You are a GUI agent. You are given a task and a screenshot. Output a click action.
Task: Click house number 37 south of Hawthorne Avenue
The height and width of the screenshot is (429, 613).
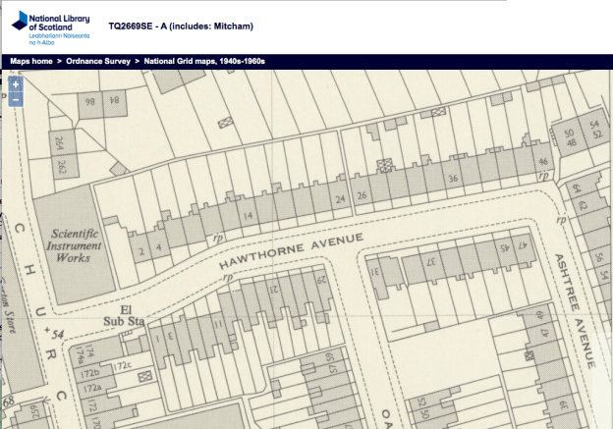coord(430,261)
